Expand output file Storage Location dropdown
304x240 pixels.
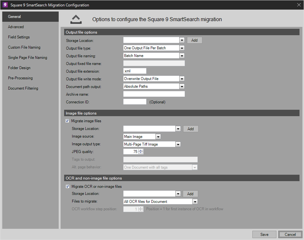(182, 40)
